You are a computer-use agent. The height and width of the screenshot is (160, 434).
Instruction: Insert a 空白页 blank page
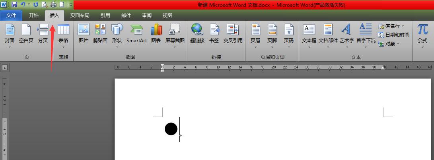tap(26, 33)
